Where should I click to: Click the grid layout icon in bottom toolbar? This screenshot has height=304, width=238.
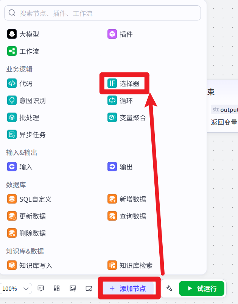56,288
